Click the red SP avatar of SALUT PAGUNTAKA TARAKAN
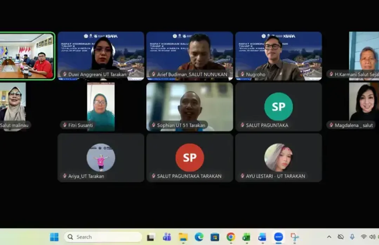The width and height of the screenshot is (379, 245). (190, 157)
